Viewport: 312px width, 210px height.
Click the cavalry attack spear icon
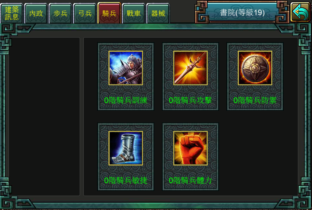[x=191, y=68]
